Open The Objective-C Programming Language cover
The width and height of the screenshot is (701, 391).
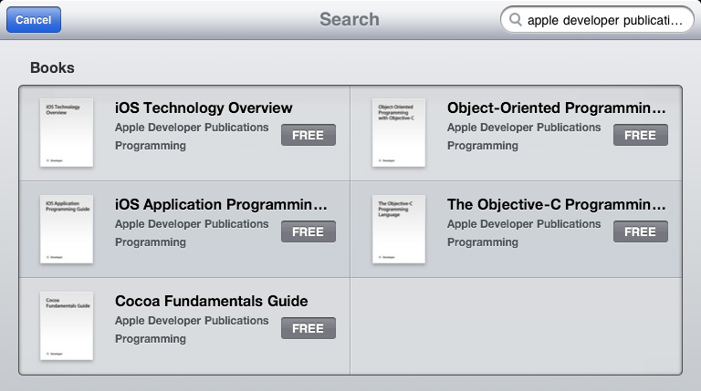(399, 229)
